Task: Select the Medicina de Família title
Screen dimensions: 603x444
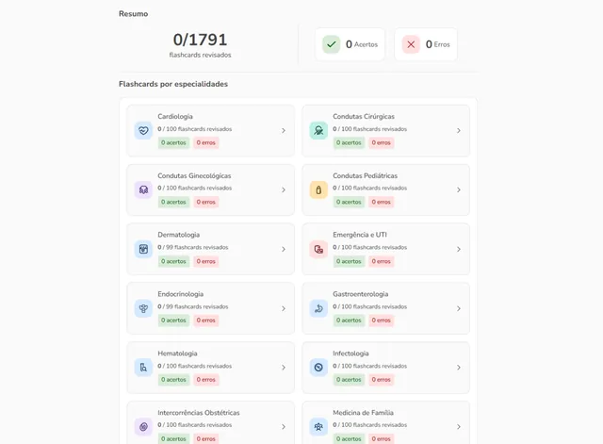Action: point(363,413)
